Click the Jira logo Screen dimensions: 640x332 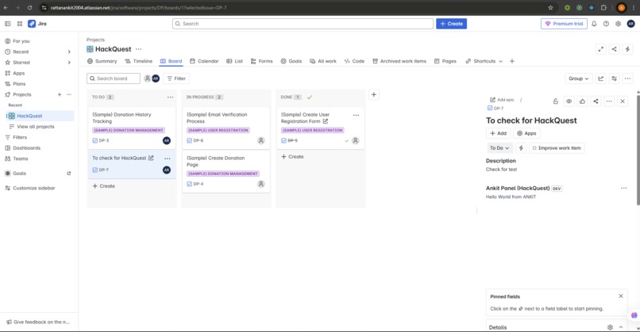tap(37, 24)
